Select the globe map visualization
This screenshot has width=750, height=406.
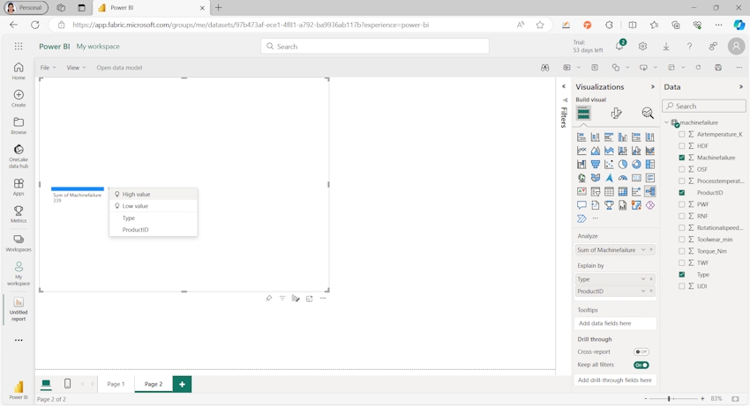point(581,178)
